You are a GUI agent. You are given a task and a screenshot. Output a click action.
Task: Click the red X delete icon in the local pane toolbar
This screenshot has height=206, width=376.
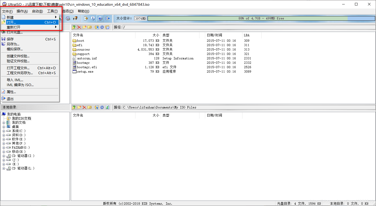point(84,107)
